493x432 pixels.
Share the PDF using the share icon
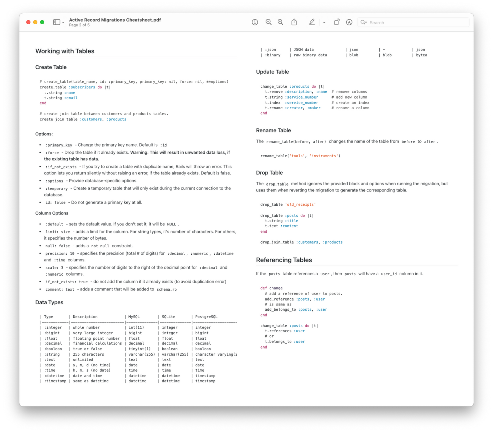pos(294,22)
